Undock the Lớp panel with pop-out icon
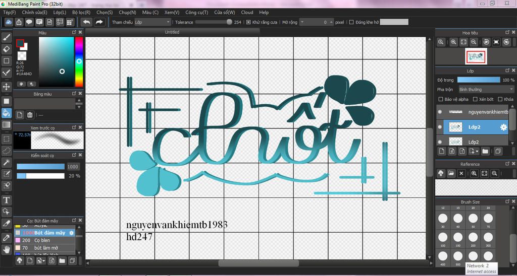This screenshot has height=276, width=517. point(508,71)
